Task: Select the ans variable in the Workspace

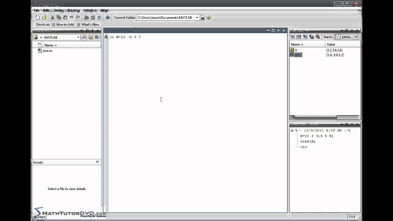Action: (297, 55)
